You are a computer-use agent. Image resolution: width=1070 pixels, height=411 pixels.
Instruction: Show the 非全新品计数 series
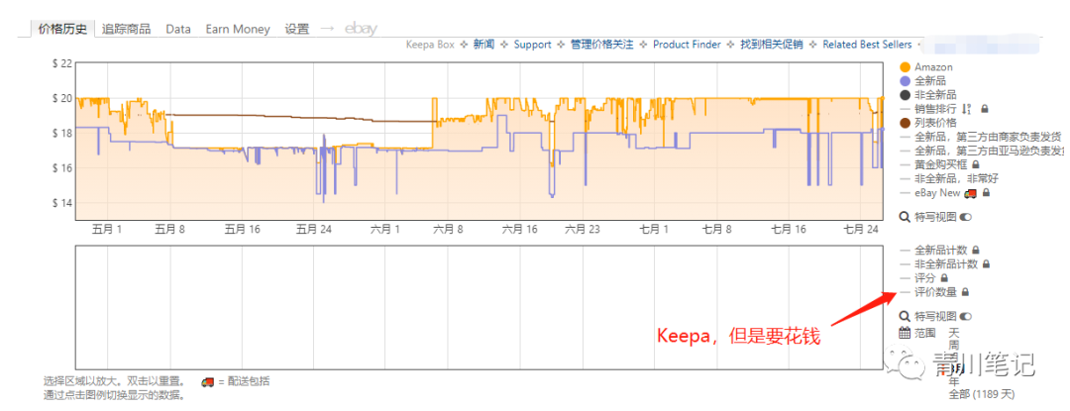(946, 264)
